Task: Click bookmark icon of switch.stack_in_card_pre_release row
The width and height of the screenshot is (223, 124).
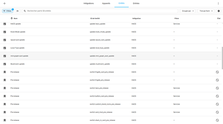Action: point(5,120)
